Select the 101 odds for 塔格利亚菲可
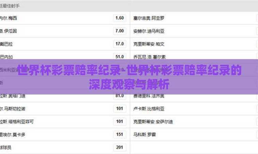This screenshot has height=154, width=258. pyautogui.click(x=120, y=121)
